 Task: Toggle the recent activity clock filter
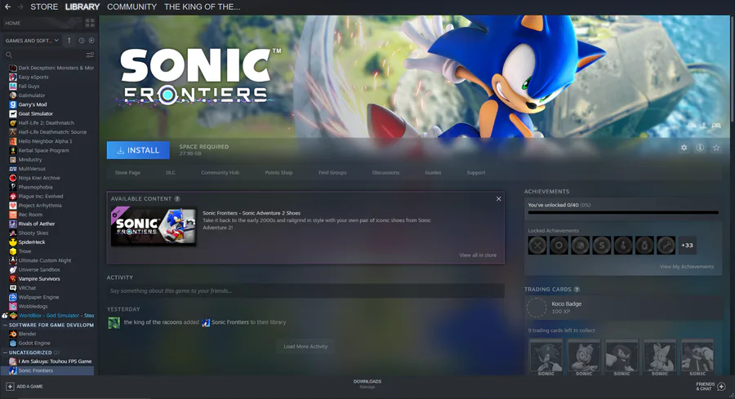(82, 41)
